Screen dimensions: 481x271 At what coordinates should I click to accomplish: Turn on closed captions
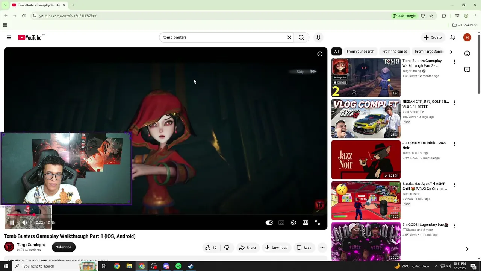coord(281,222)
